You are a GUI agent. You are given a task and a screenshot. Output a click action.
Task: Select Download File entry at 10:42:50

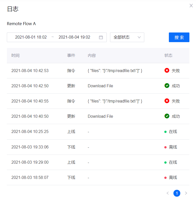pyautogui.click(x=100, y=86)
